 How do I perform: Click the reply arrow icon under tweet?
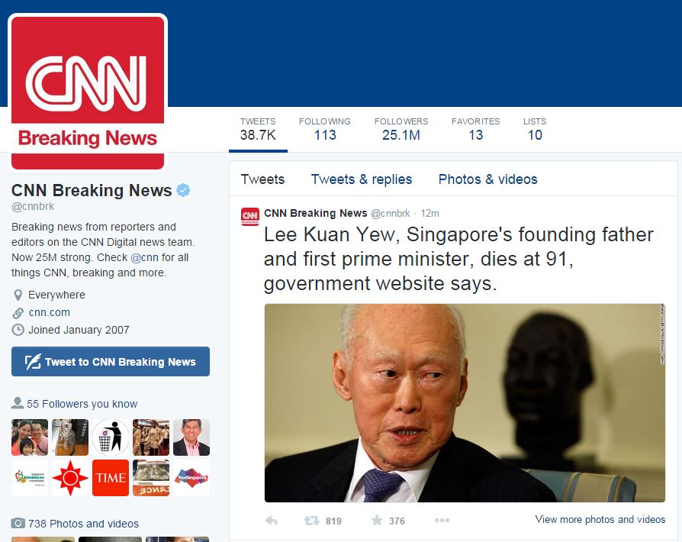click(x=272, y=520)
